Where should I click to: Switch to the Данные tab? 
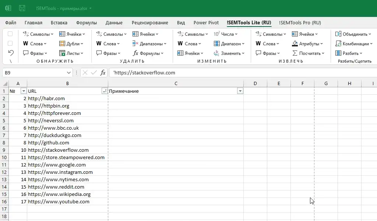tap(114, 22)
